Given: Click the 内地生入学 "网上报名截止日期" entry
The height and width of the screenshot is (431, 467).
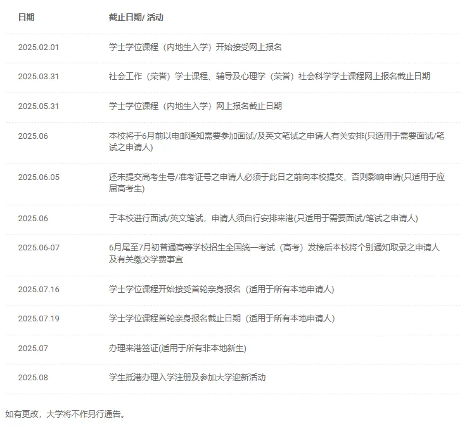Looking at the screenshot, I should click(x=195, y=106).
